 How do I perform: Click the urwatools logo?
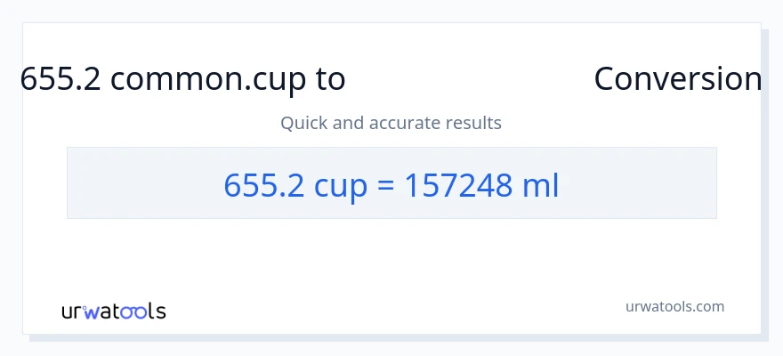113,311
